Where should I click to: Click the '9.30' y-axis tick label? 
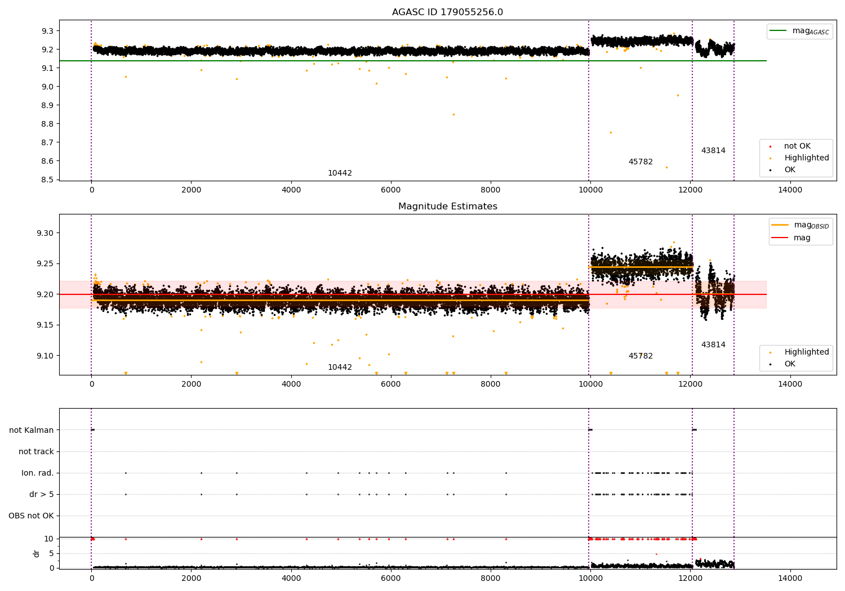point(45,233)
